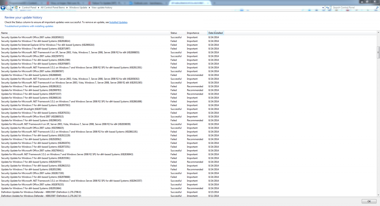Go back using the Back arrow button
This screenshot has height=206, width=380.
tap(3, 8)
